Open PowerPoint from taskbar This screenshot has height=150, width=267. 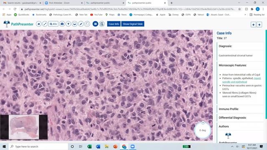[115, 146]
